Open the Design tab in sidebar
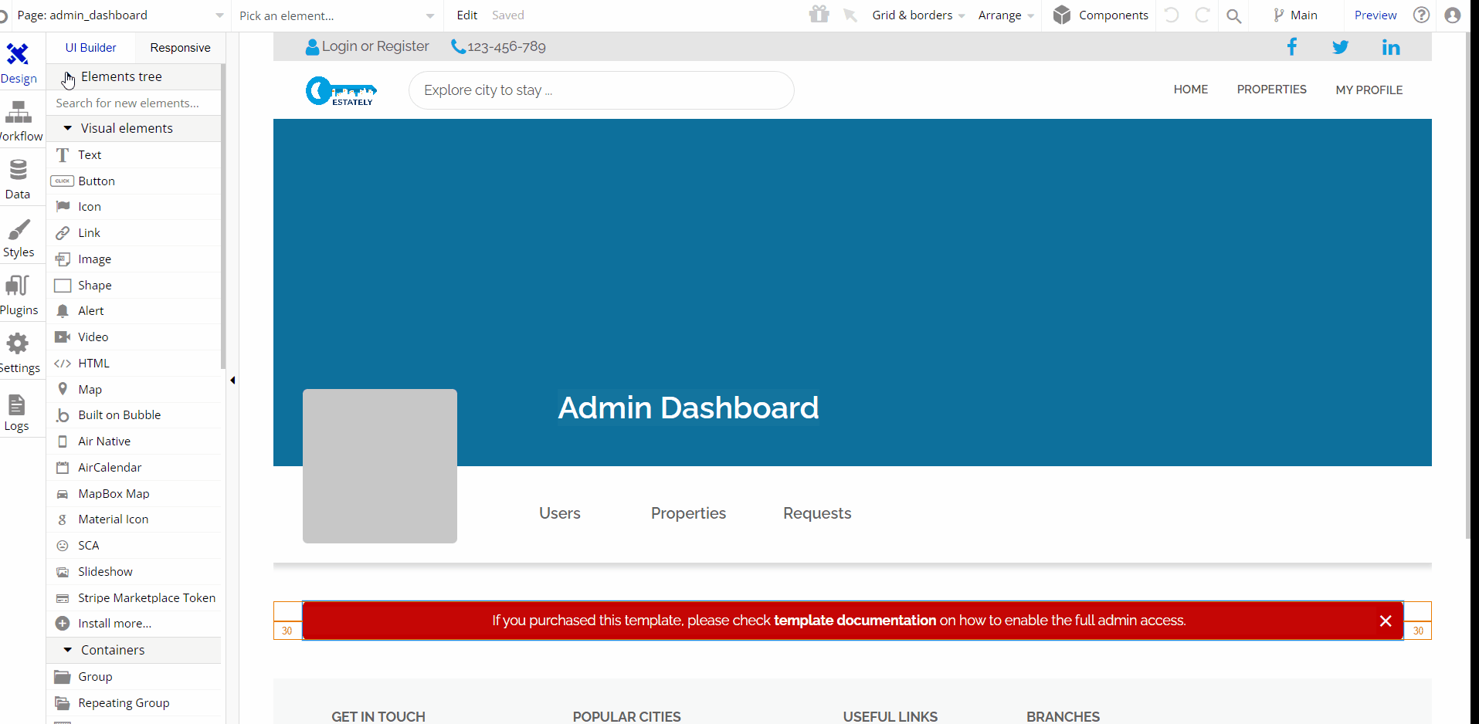This screenshot has height=724, width=1479. point(19,63)
